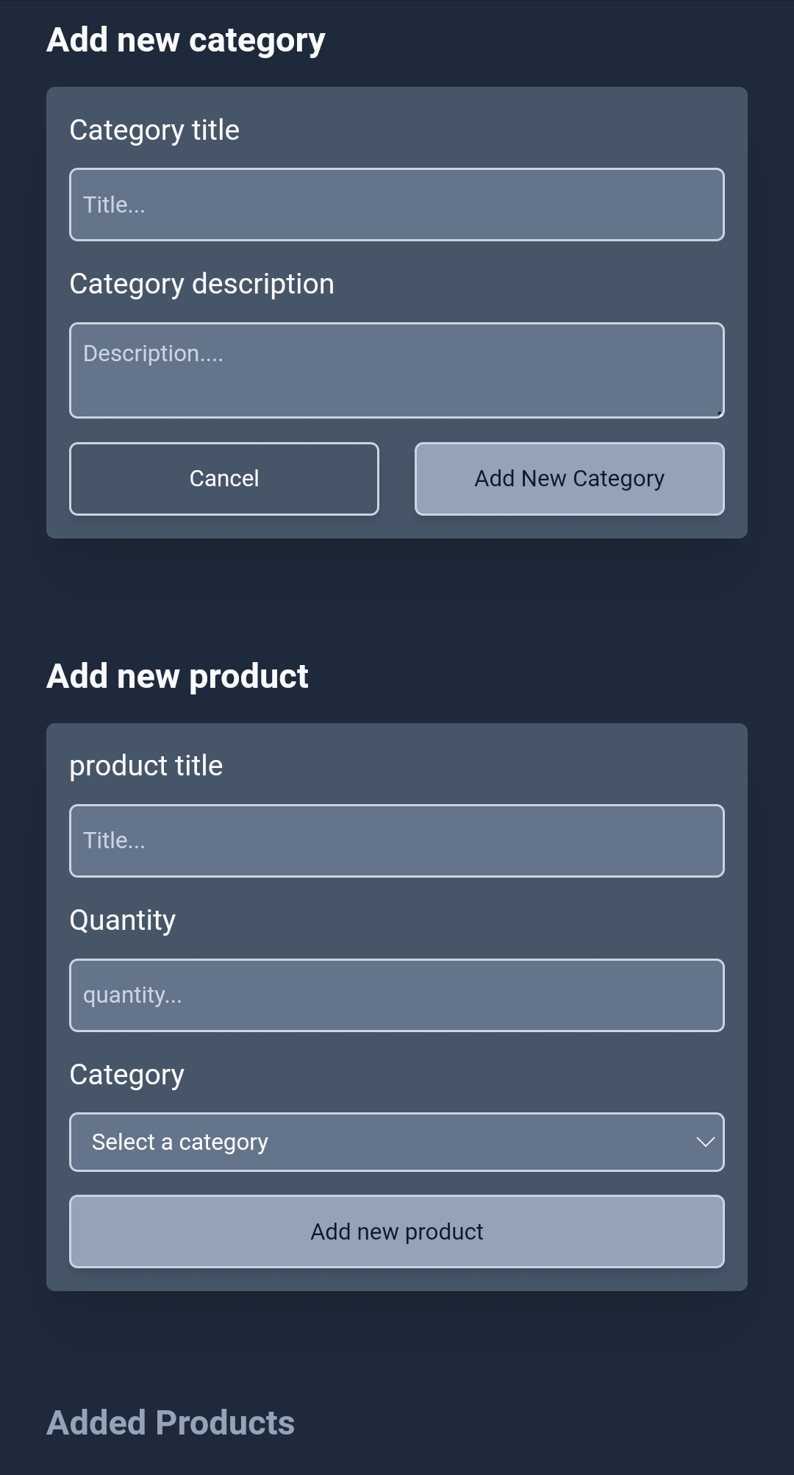Viewport: 794px width, 1475px height.
Task: Click the Add new product button
Action: tap(397, 1231)
